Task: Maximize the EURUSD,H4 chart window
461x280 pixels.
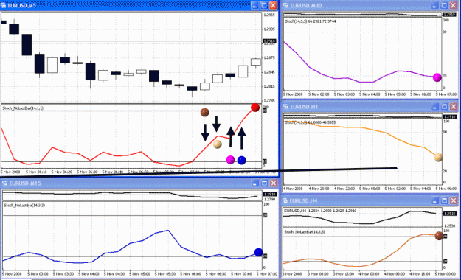Action: [x=444, y=200]
